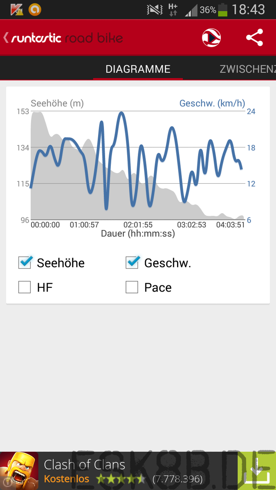Tap the share icon in header
276x490 pixels.
(254, 38)
